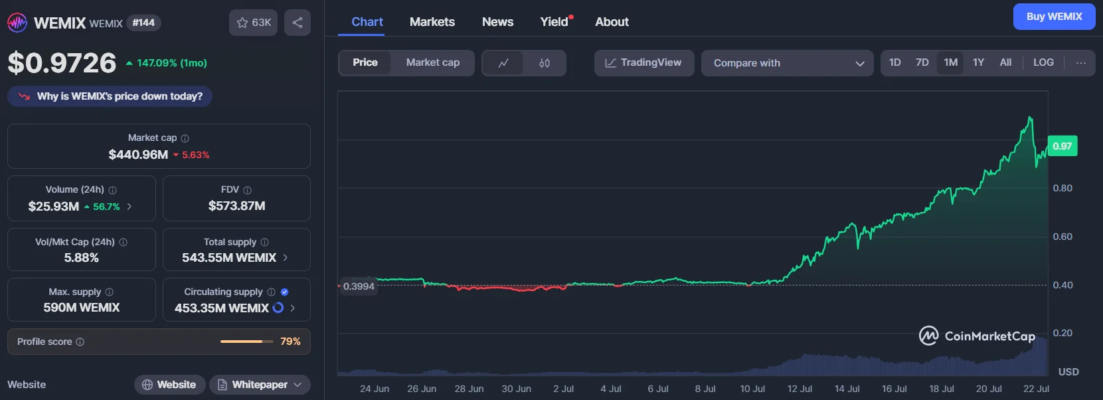
Task: Open the share icon button
Action: (x=297, y=23)
